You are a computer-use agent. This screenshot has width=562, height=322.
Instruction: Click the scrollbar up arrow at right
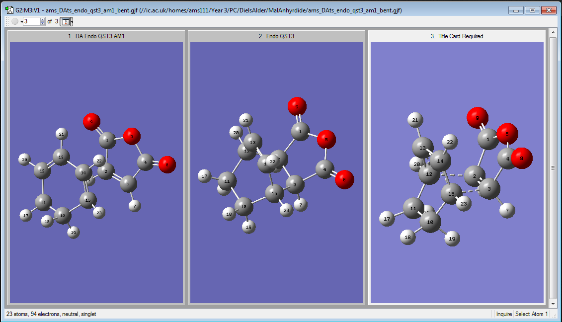(x=553, y=32)
